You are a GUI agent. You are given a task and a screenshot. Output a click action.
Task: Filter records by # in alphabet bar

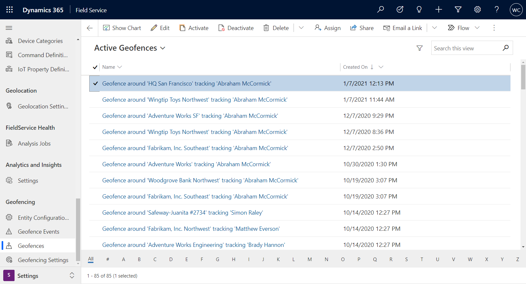click(108, 259)
